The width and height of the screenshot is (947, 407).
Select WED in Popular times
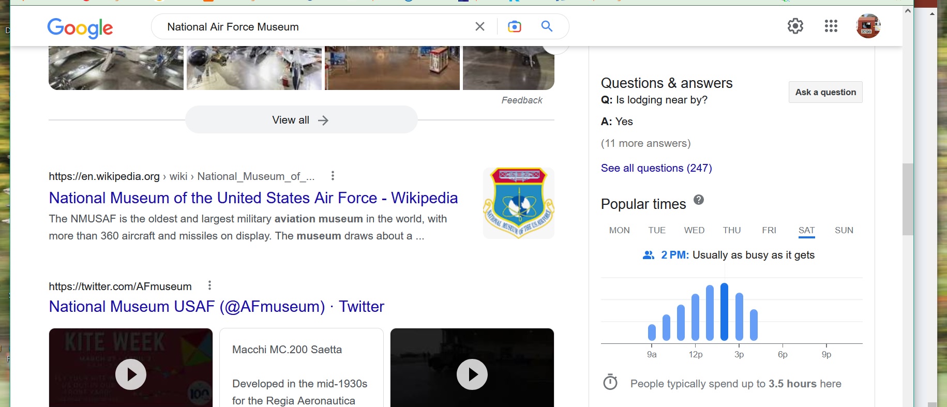tap(694, 230)
